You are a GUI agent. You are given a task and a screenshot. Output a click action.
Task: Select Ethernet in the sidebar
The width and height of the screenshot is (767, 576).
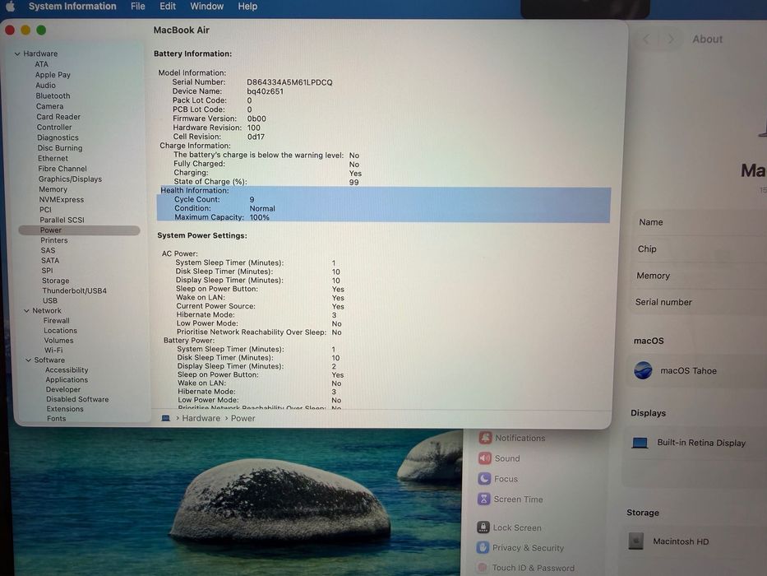pos(53,158)
